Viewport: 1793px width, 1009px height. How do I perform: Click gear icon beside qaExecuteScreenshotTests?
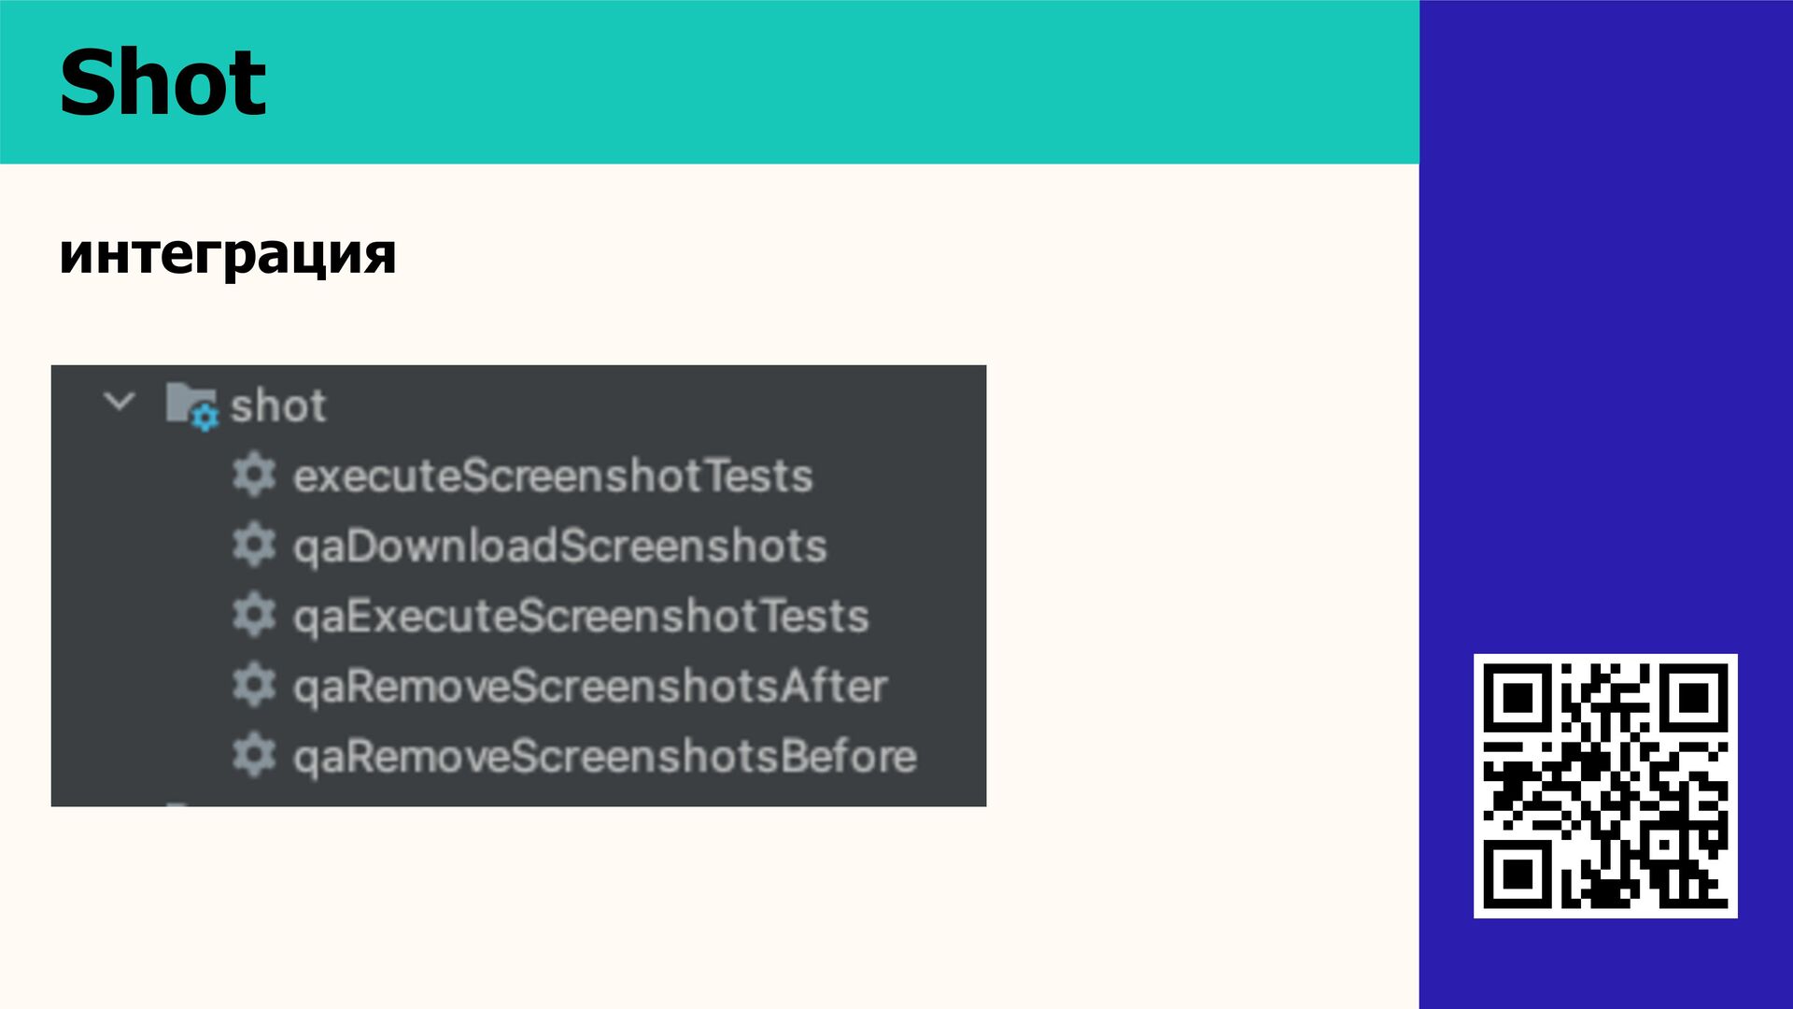point(253,615)
